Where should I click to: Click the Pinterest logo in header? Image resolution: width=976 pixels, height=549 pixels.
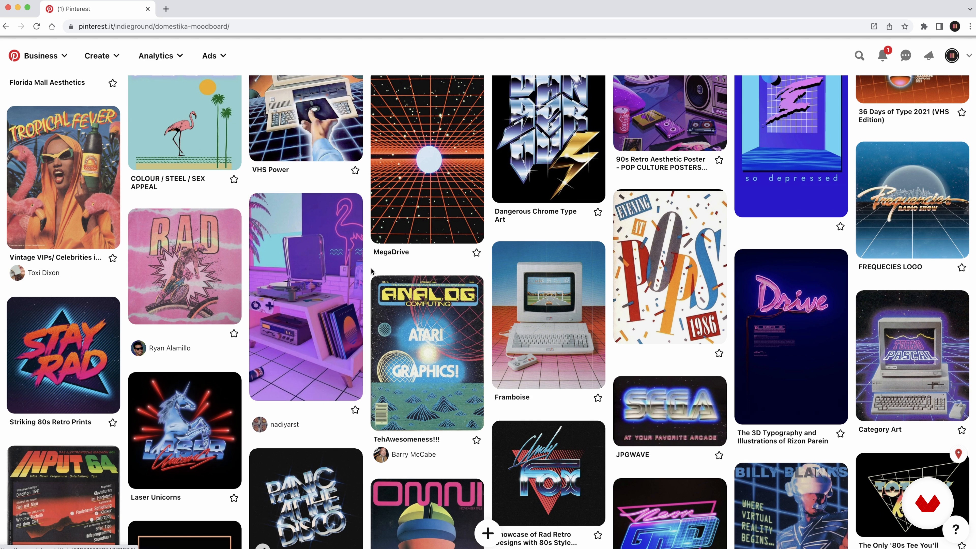[x=14, y=56]
